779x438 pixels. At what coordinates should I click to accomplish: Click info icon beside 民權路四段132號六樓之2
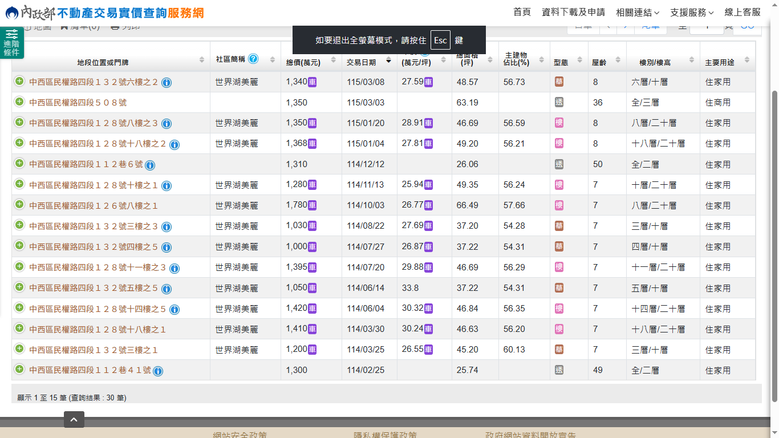(167, 83)
